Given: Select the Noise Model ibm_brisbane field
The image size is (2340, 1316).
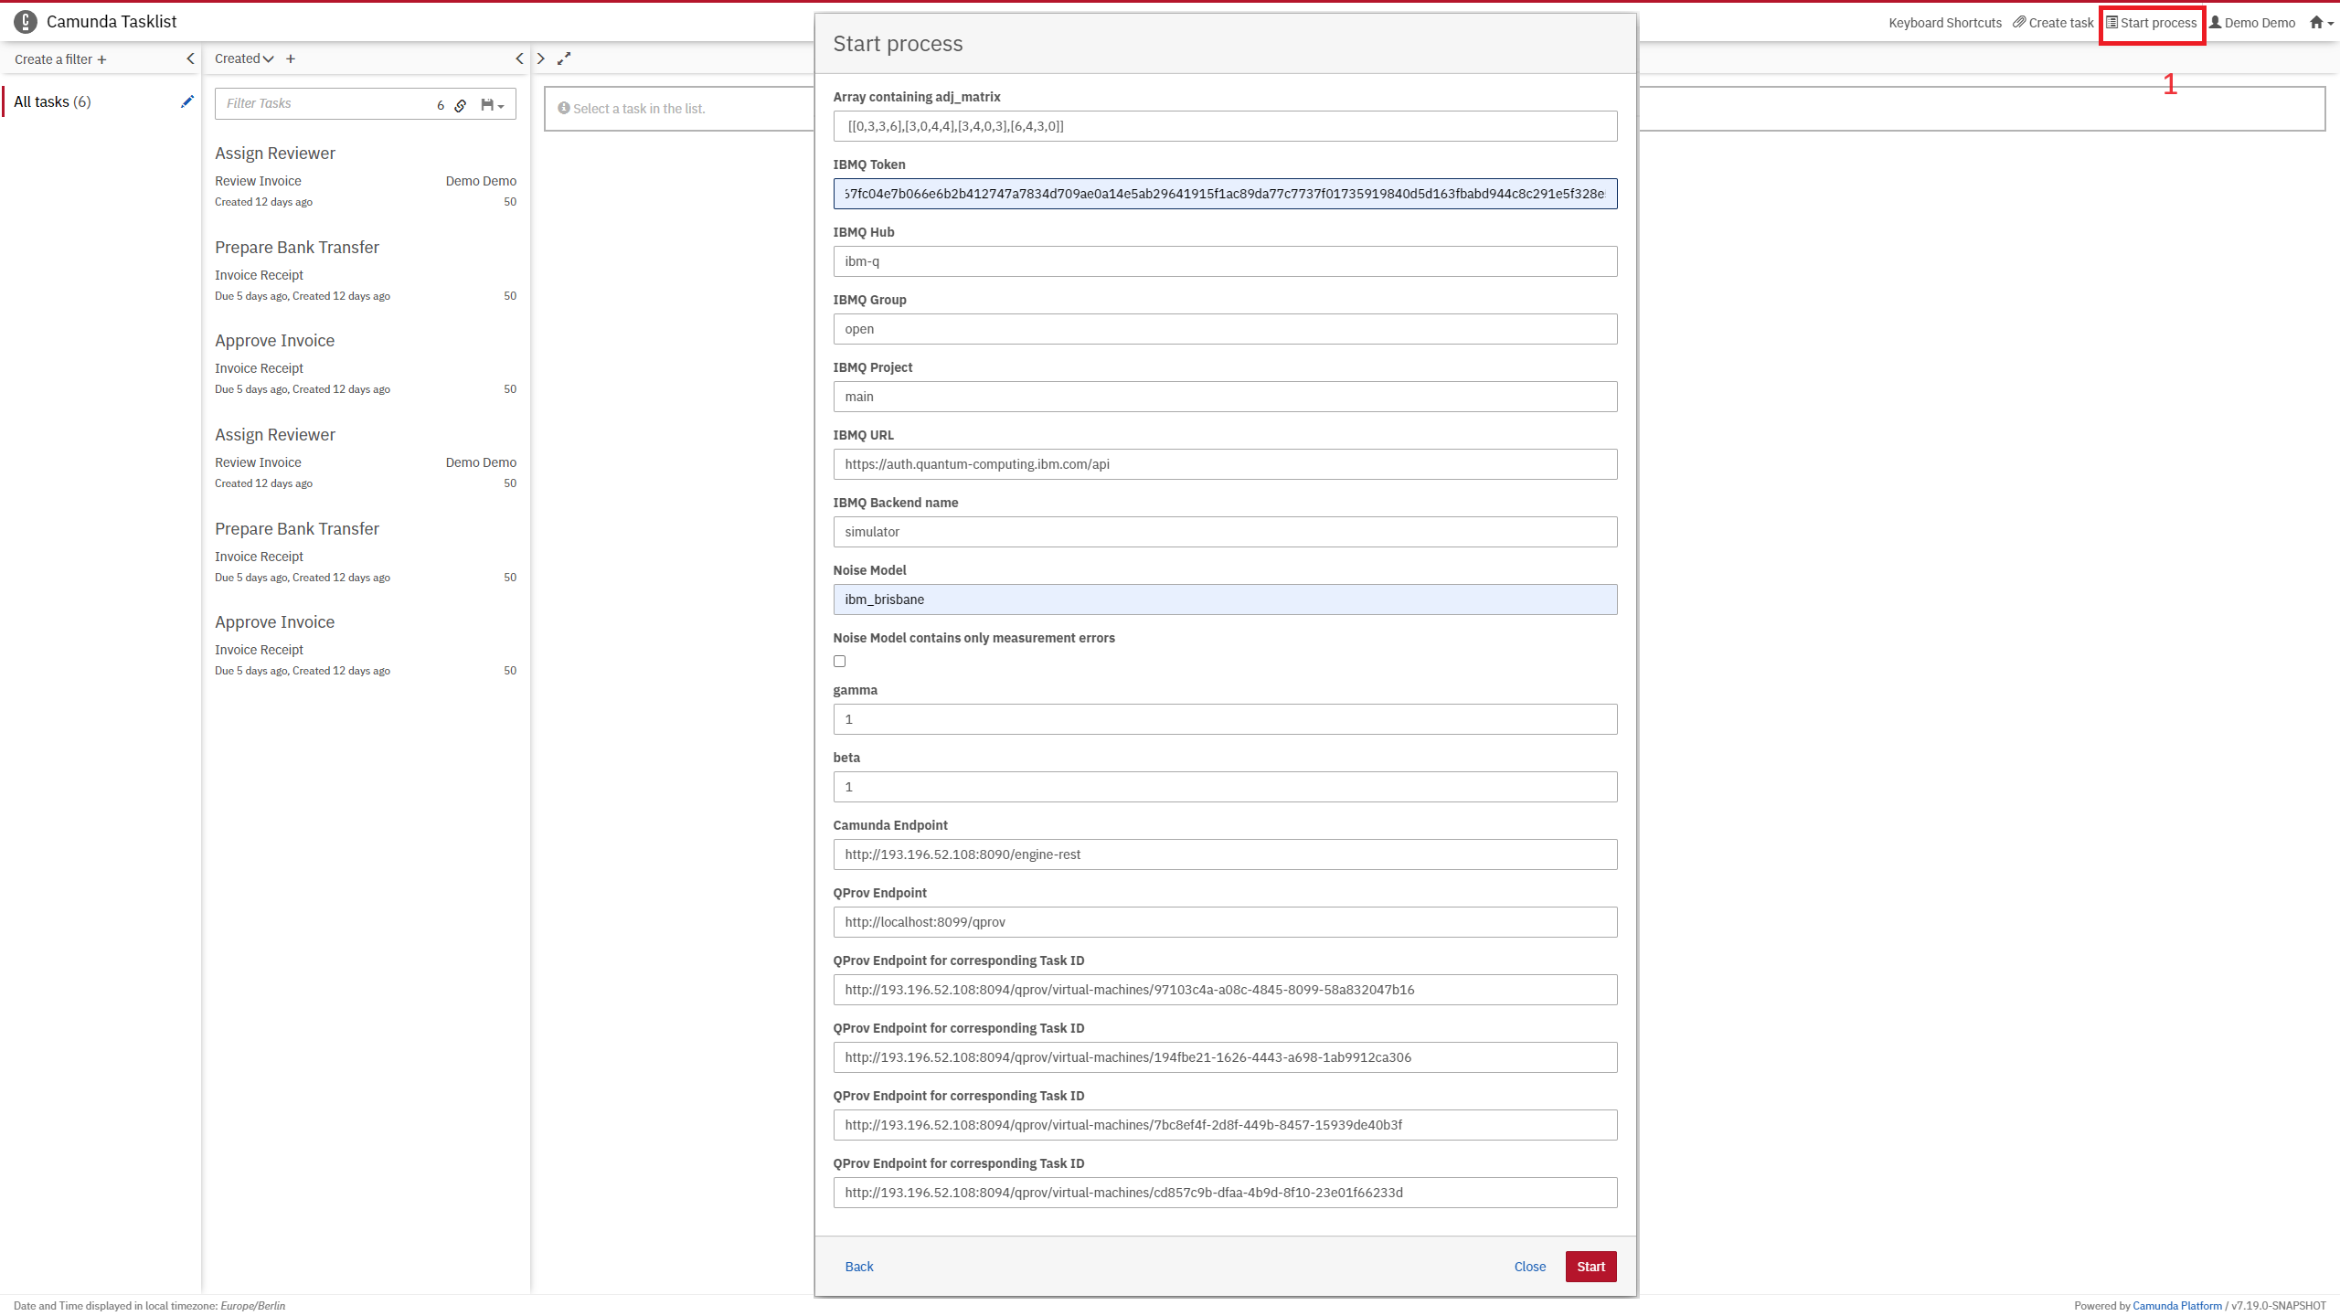Looking at the screenshot, I should click(x=1223, y=598).
